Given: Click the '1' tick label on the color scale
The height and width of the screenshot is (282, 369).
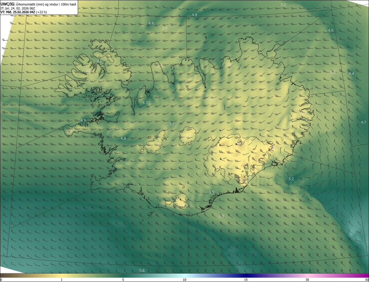Looking at the screenshot, I should [62, 280].
